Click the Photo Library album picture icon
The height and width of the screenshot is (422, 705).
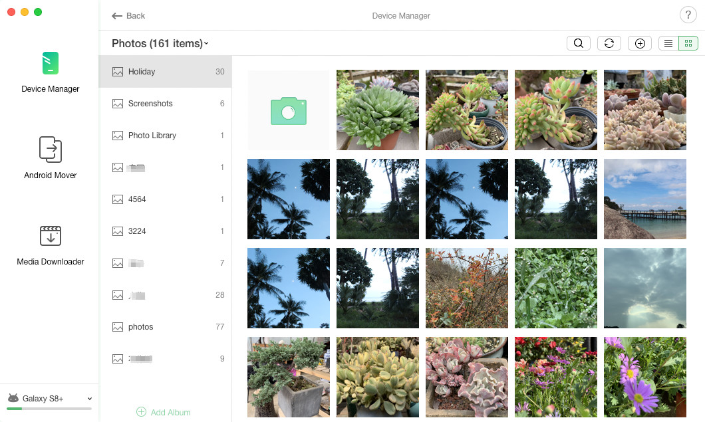point(117,136)
